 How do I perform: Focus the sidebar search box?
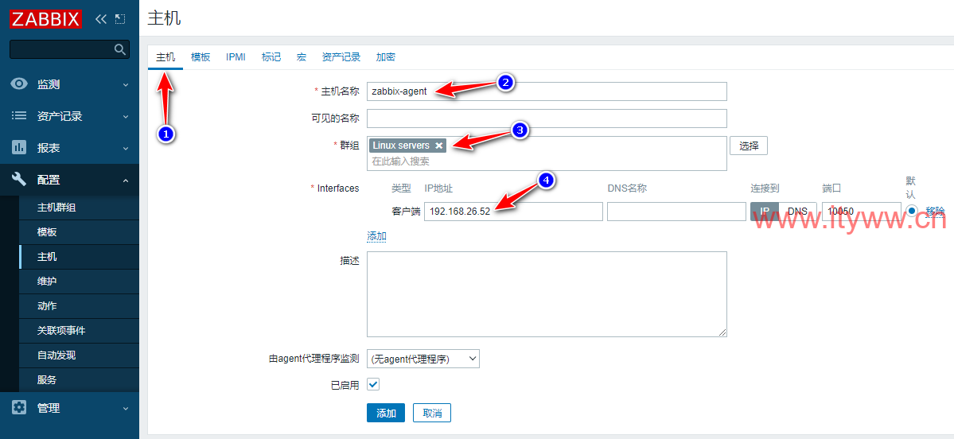click(x=69, y=49)
